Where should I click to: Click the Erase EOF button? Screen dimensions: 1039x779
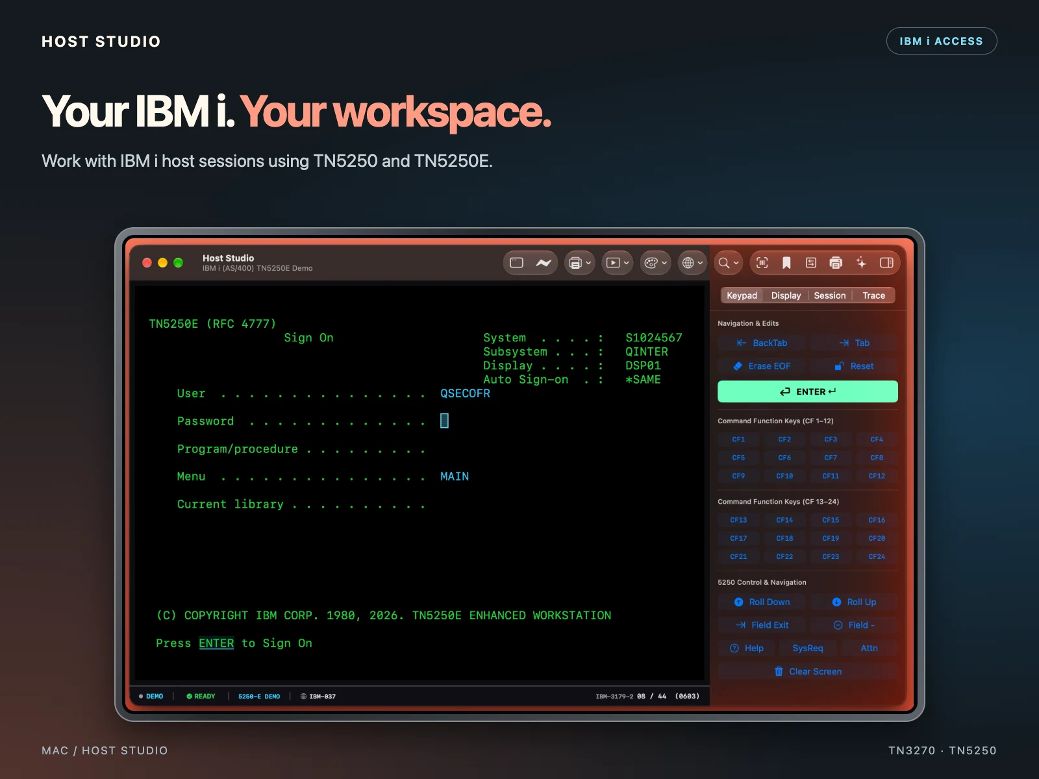(x=762, y=366)
